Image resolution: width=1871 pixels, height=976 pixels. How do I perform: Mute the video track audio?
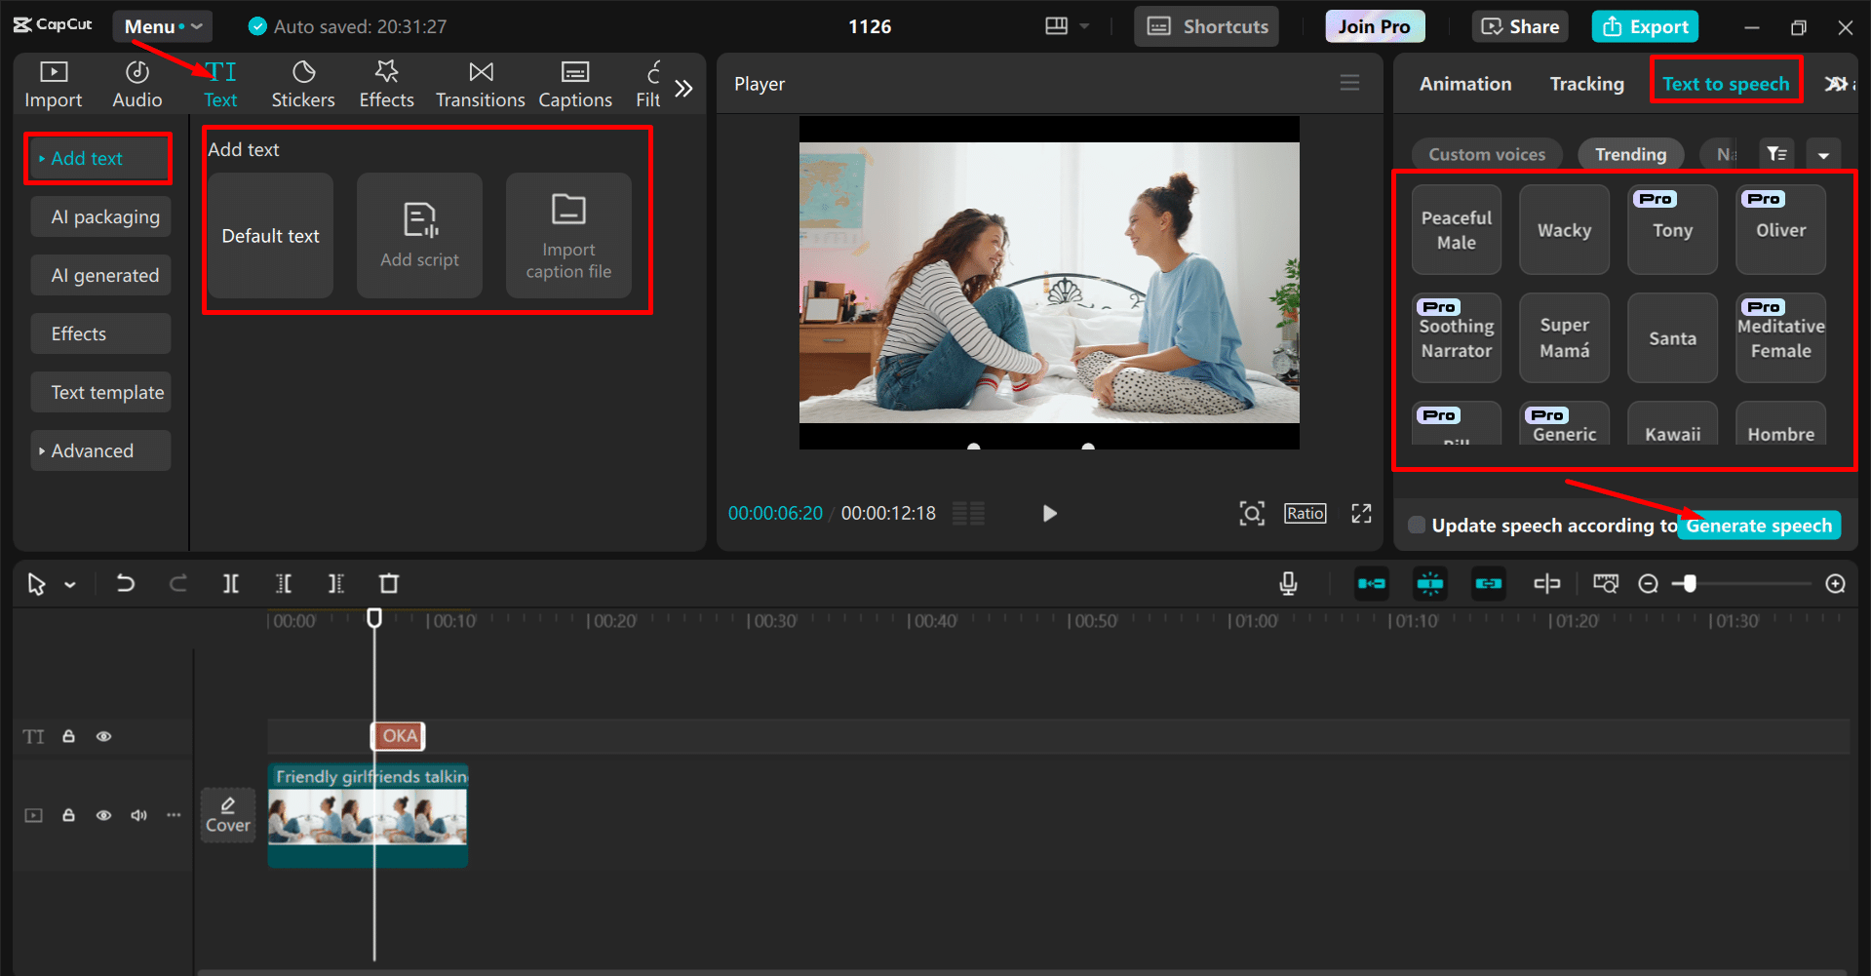click(x=138, y=815)
